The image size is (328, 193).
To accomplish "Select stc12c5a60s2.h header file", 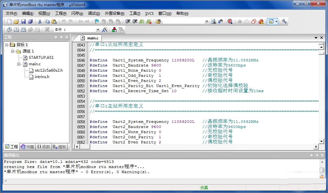I will (48, 70).
